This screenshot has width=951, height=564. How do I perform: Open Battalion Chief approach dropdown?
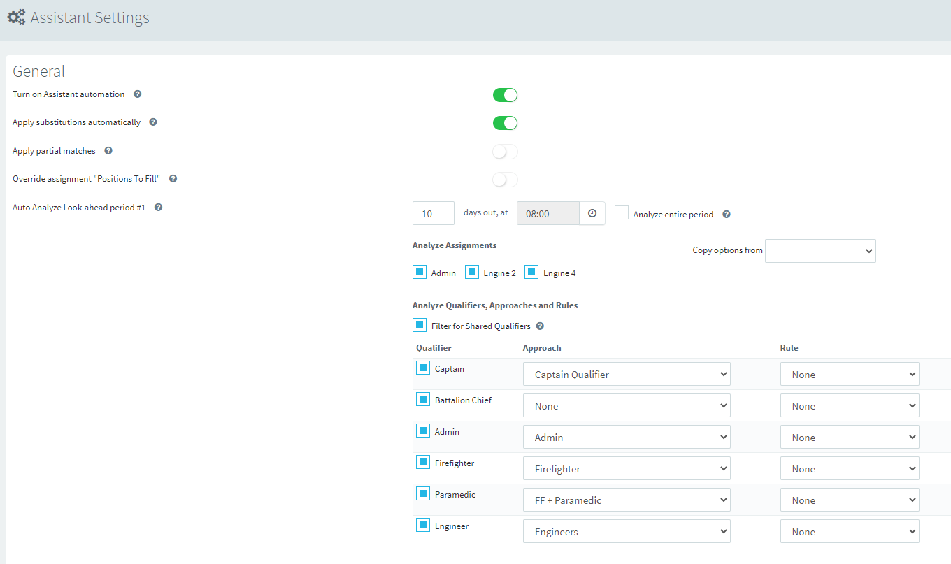click(x=627, y=405)
